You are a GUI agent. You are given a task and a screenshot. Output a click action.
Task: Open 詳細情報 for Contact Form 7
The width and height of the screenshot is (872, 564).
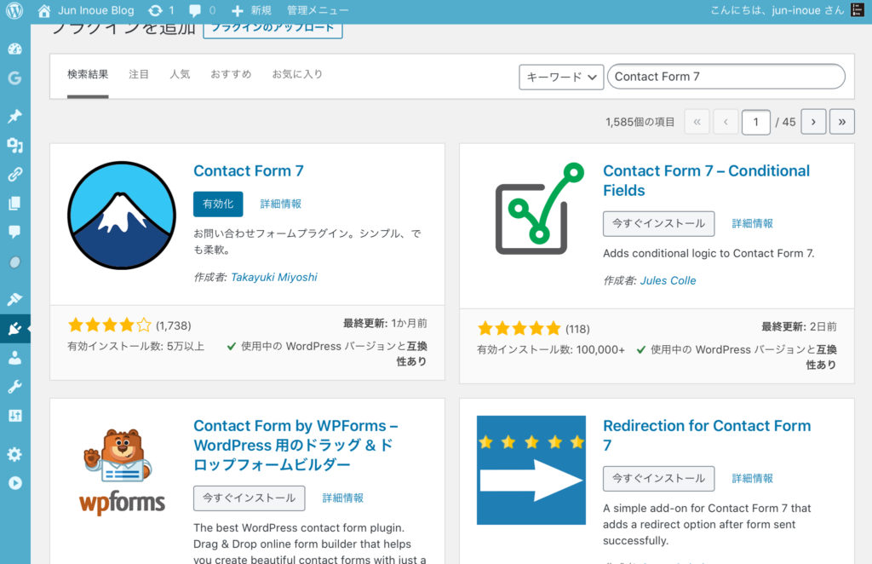[281, 204]
